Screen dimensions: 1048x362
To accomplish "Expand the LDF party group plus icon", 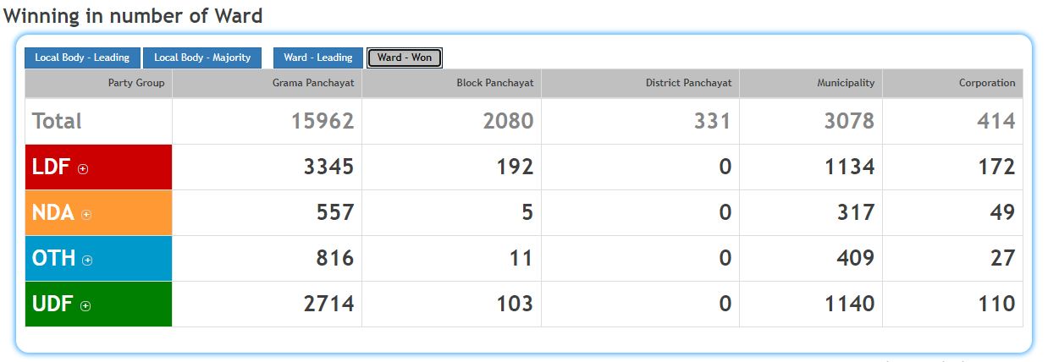I will pyautogui.click(x=83, y=169).
